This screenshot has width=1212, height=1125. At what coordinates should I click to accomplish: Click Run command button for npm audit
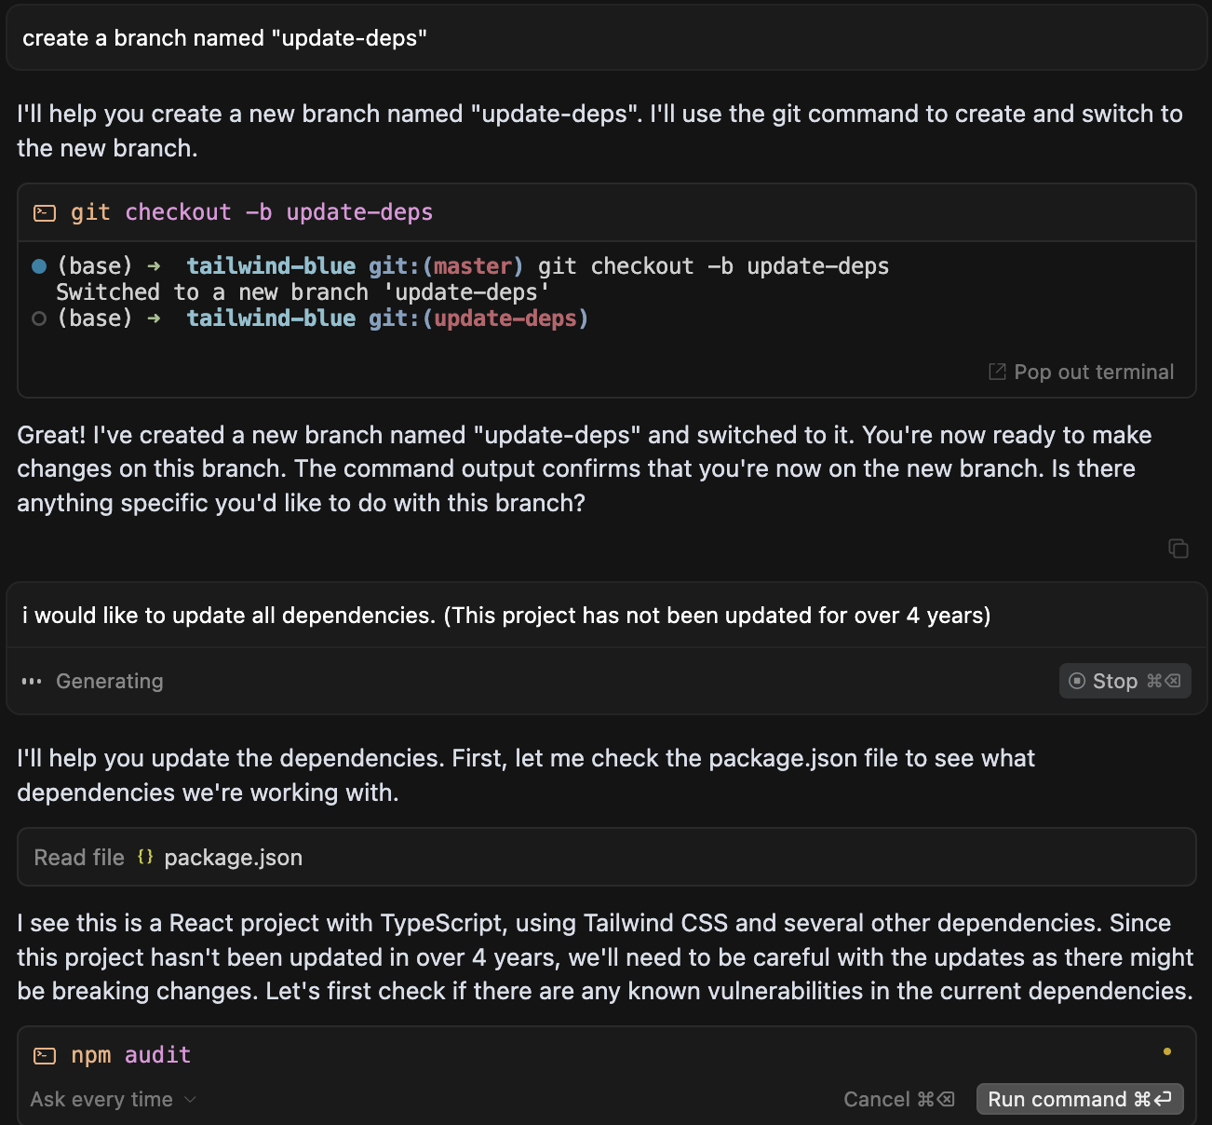[1080, 1099]
